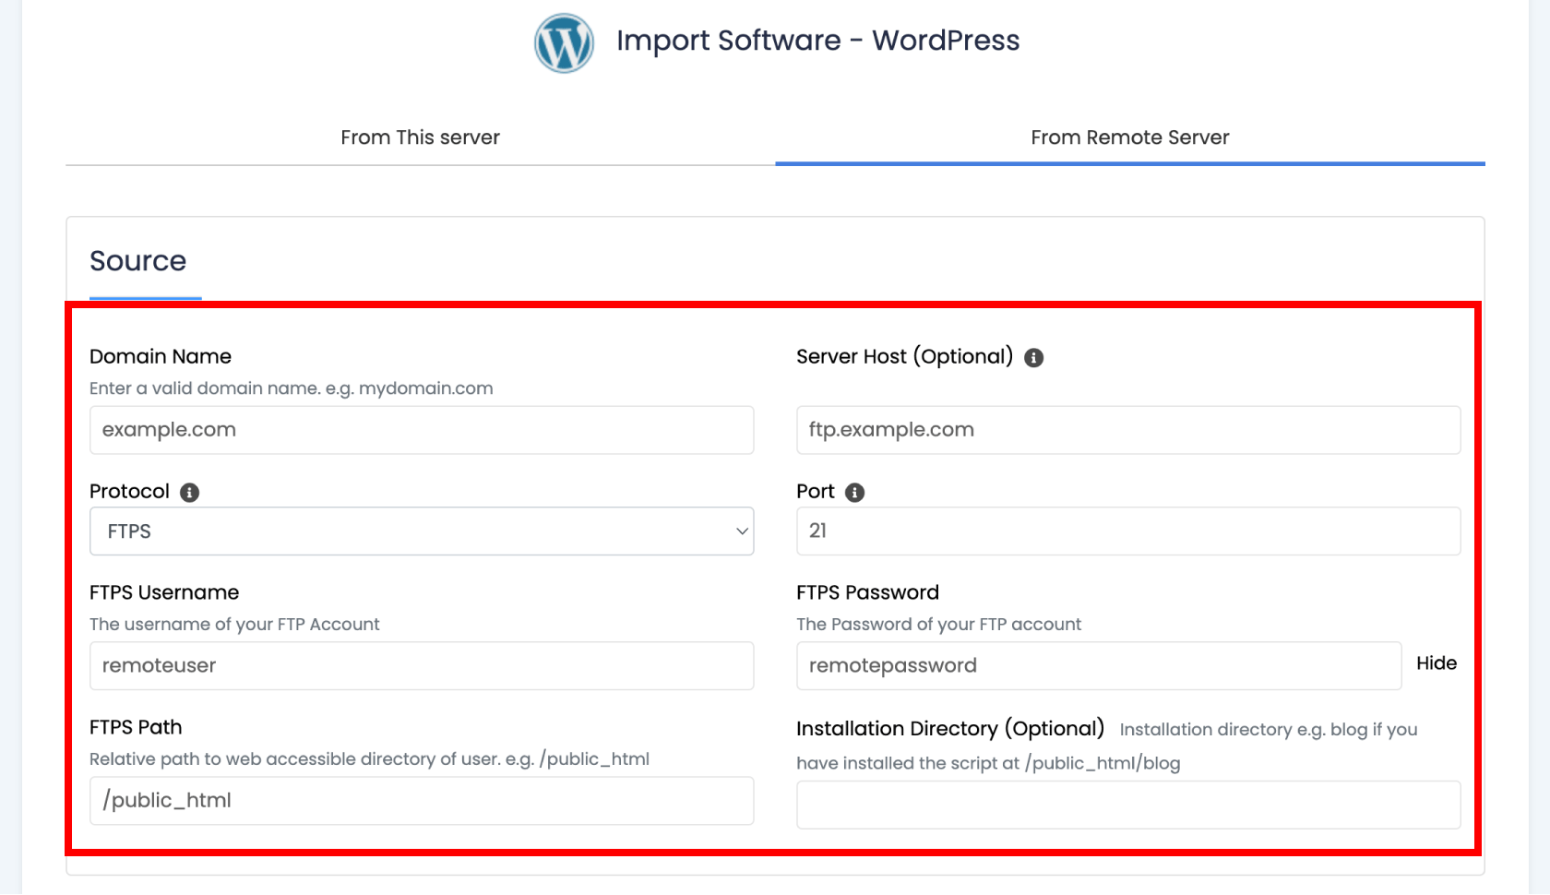Viewport: 1550px width, 895px height.
Task: Click 'Relative path to web accessible directory' hint
Action: [x=369, y=759]
